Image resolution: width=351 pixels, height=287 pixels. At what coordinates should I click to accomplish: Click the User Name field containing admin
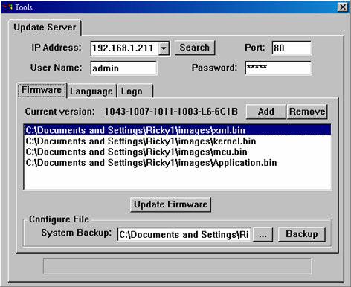tap(123, 68)
